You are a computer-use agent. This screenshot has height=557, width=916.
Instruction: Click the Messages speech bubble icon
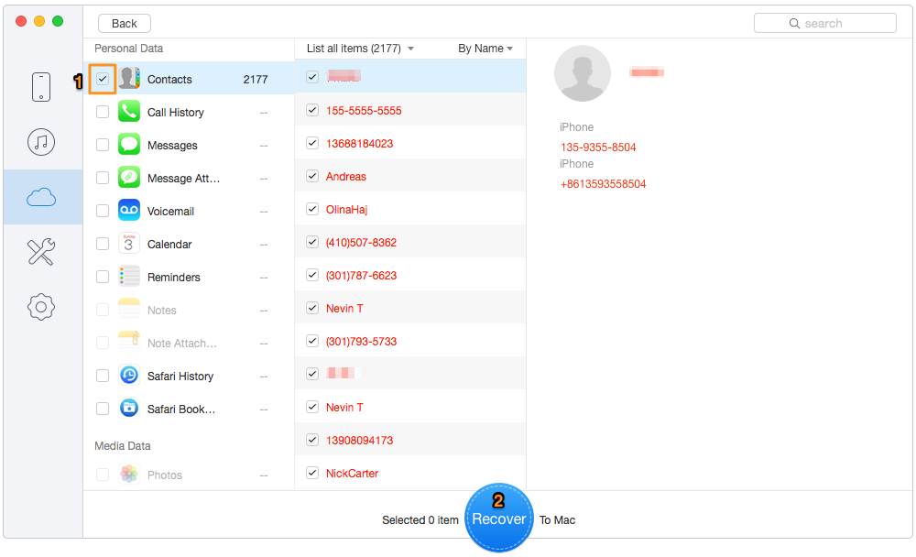(129, 145)
